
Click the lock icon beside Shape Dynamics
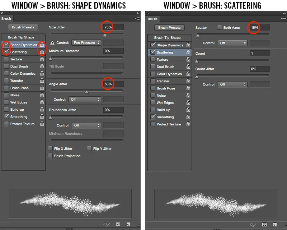click(x=42, y=45)
